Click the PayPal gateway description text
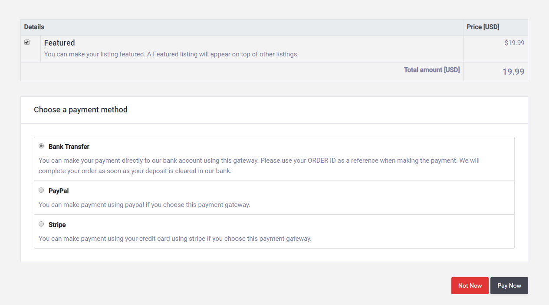This screenshot has width=549, height=305. pyautogui.click(x=145, y=205)
